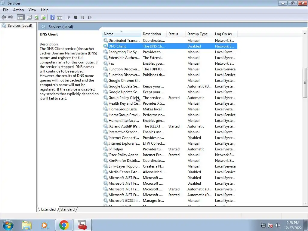Open Windows Explorer from the taskbar
Viewport: 308px width, 231px height.
[x=27, y=225]
